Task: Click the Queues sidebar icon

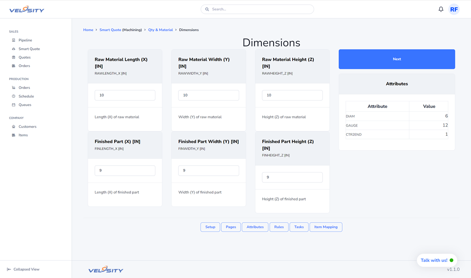Action: click(14, 105)
